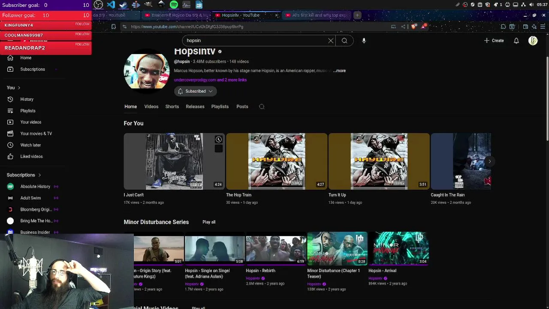The height and width of the screenshot is (309, 549).
Task: Open Turn It Up video thumbnail
Action: 379,161
